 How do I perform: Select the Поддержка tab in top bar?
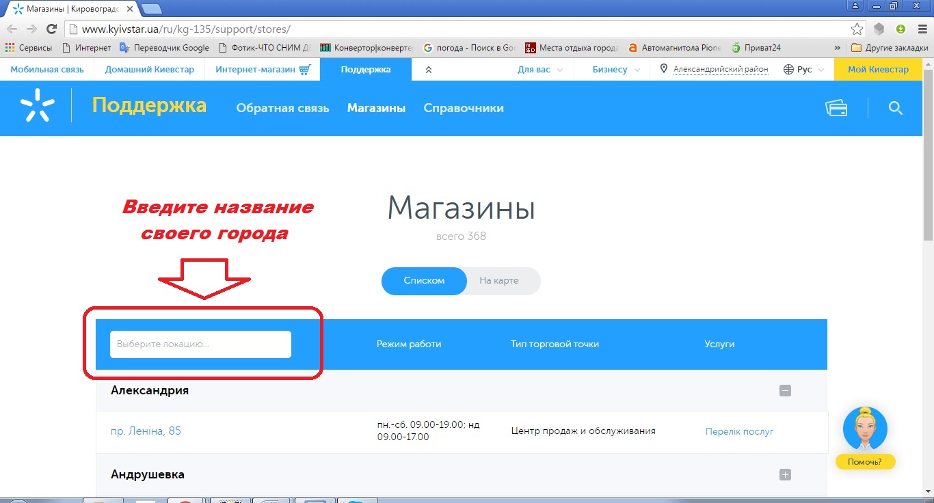tap(366, 70)
